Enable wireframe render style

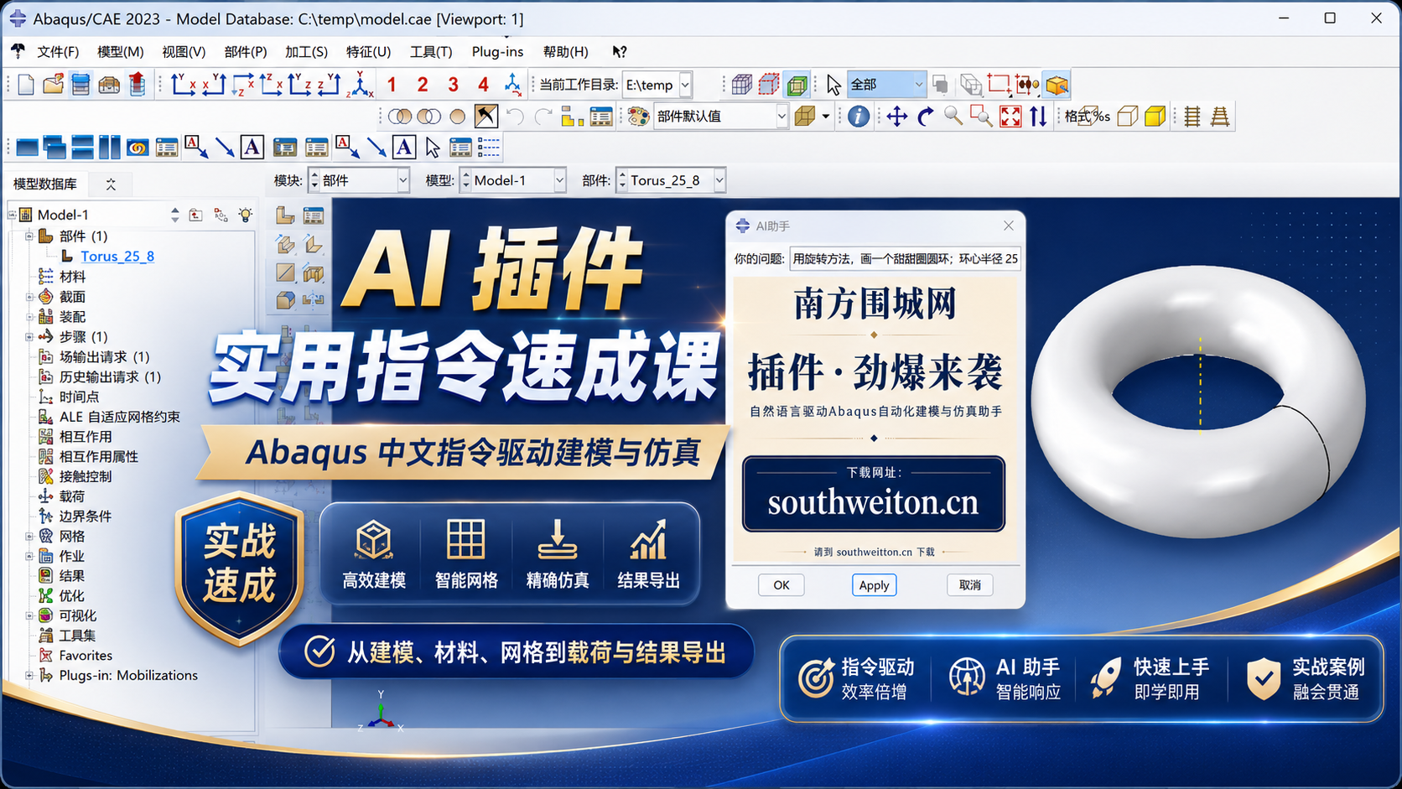click(741, 85)
